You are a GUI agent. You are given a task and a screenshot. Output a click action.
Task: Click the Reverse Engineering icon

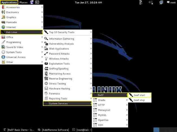(46, 79)
